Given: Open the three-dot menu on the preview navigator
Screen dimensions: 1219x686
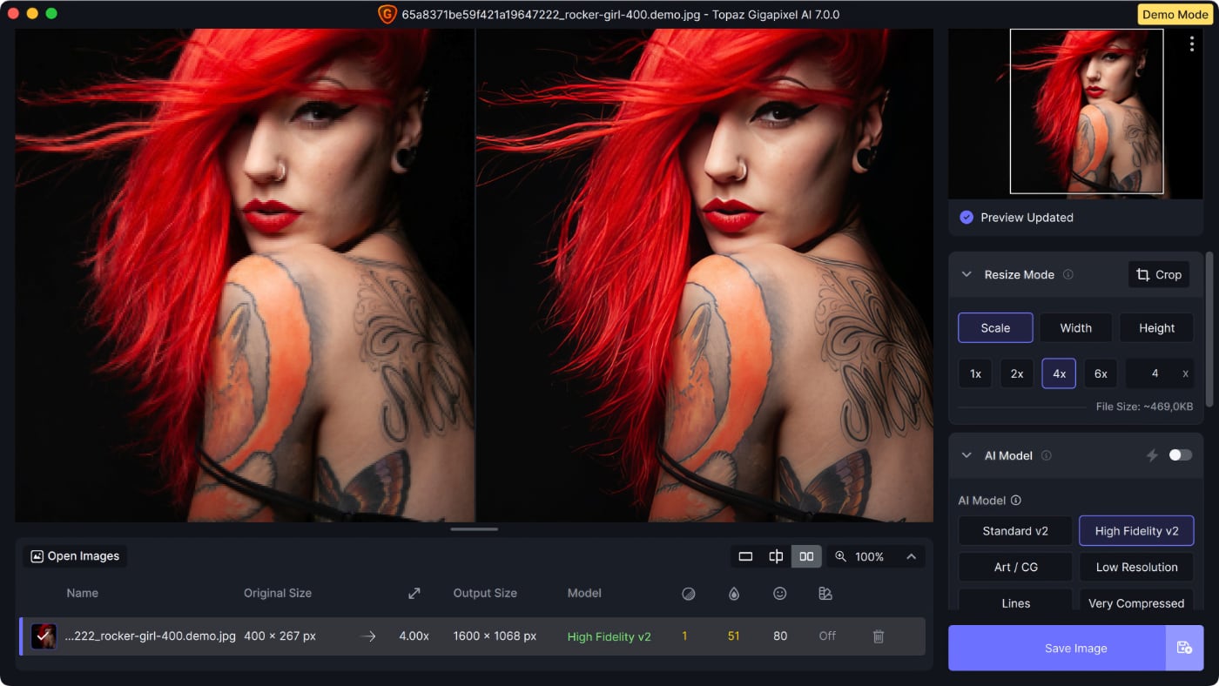Looking at the screenshot, I should 1191,44.
